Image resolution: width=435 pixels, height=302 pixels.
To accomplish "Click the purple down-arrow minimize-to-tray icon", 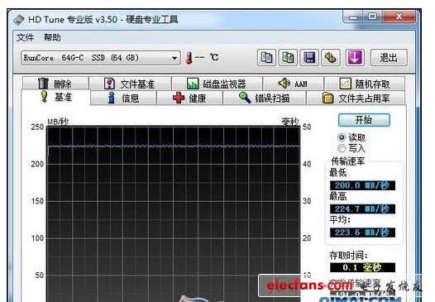I will (x=355, y=57).
